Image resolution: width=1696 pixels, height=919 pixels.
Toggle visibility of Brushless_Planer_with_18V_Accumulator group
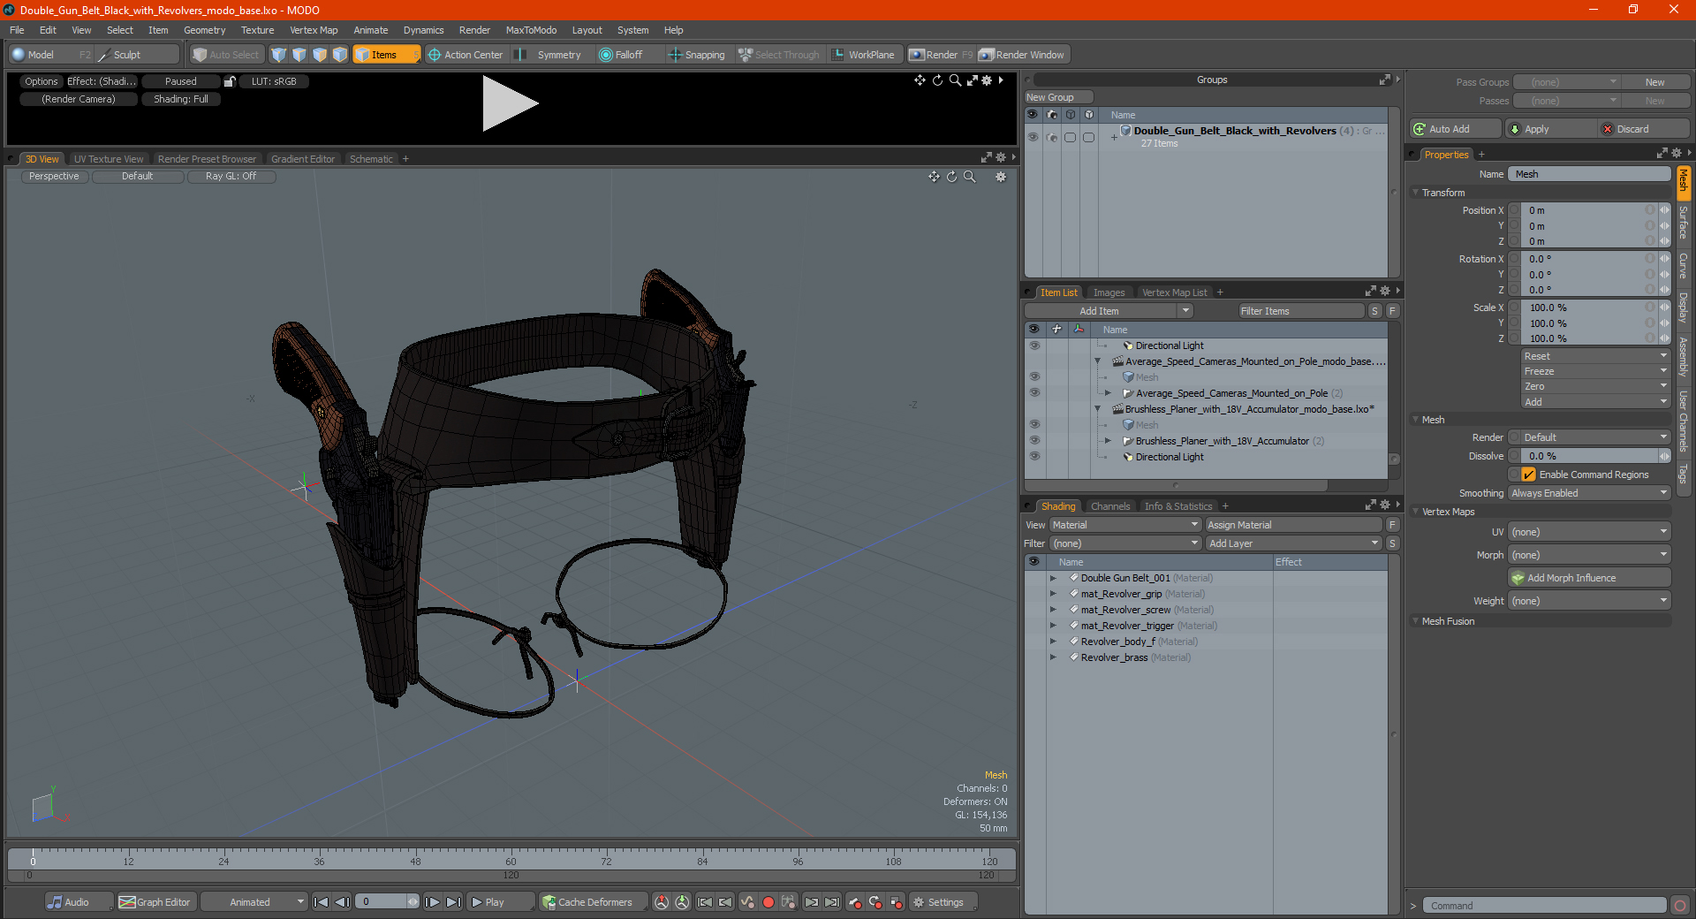tap(1034, 441)
